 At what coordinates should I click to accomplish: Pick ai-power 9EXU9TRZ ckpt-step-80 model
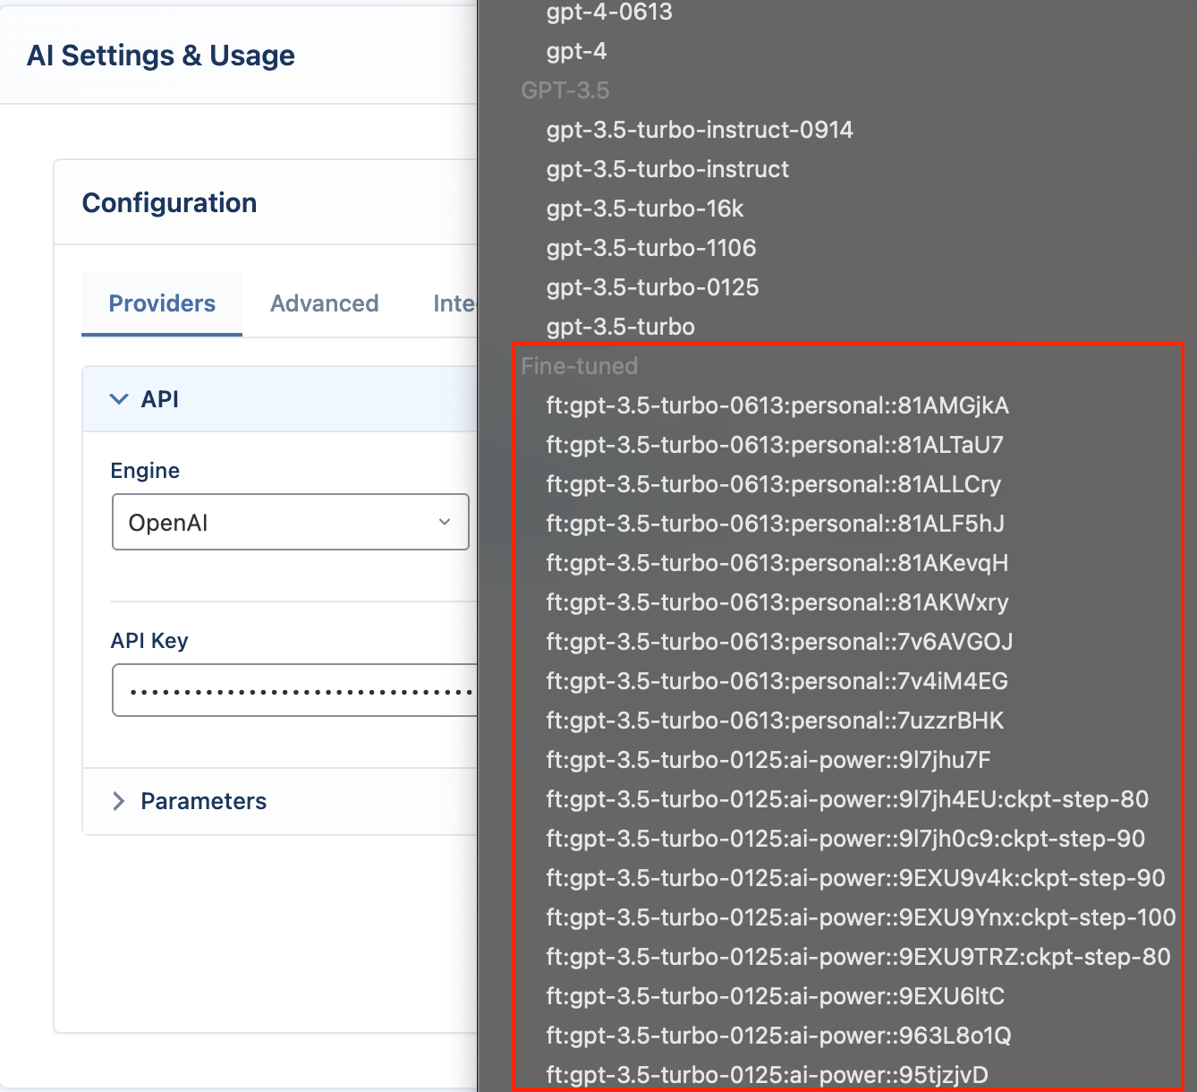click(858, 957)
